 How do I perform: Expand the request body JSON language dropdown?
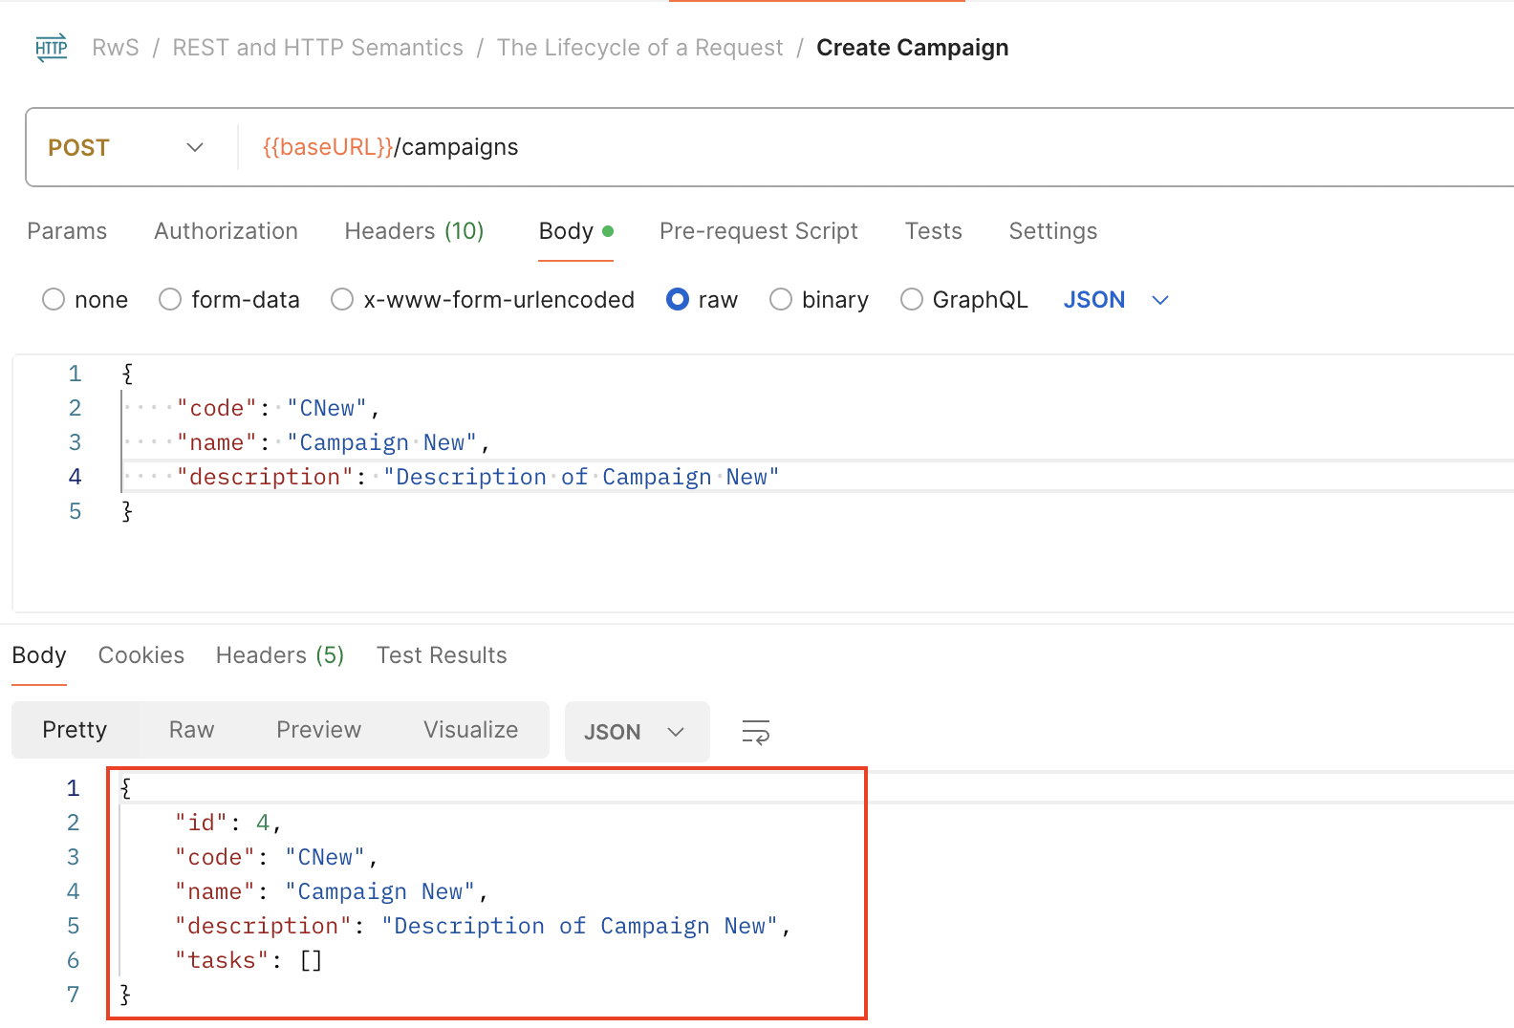[1115, 300]
